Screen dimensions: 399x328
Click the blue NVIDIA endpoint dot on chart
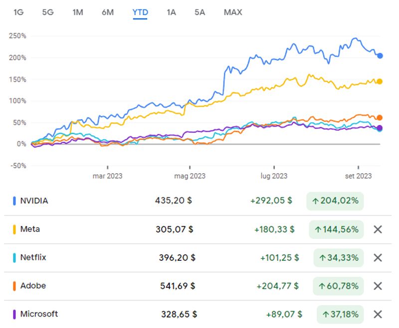380,56
